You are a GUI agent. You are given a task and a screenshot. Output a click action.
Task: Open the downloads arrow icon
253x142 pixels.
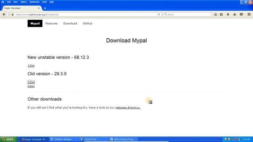pos(228,15)
